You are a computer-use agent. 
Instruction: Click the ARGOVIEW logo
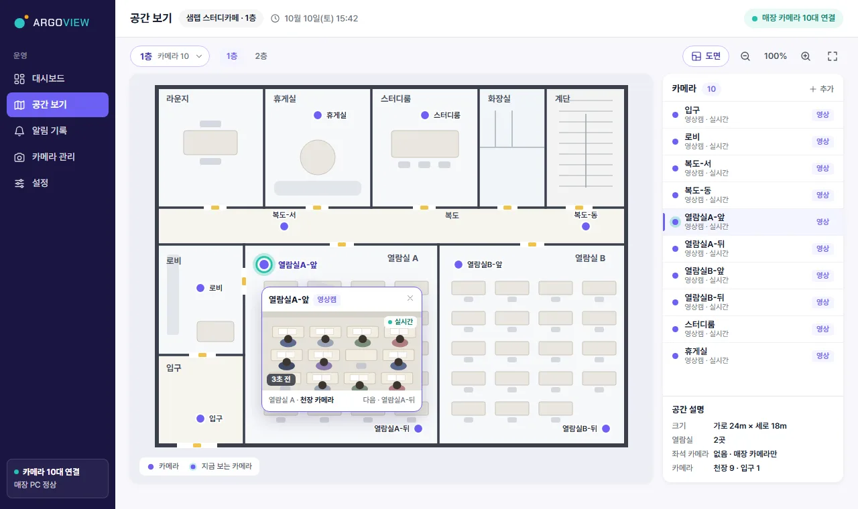[x=52, y=22]
